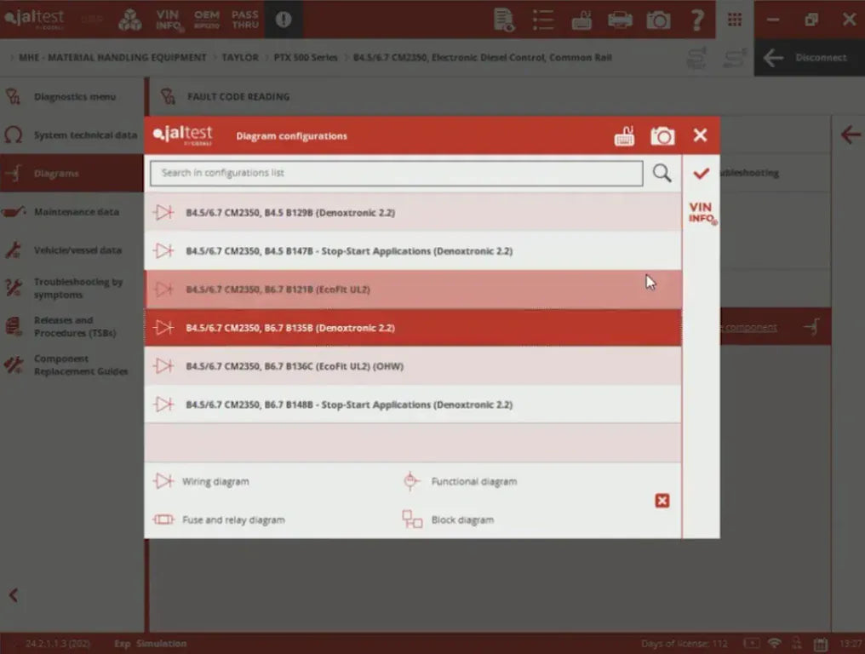Click the red X legend close icon
This screenshot has height=654, width=865.
(x=662, y=501)
